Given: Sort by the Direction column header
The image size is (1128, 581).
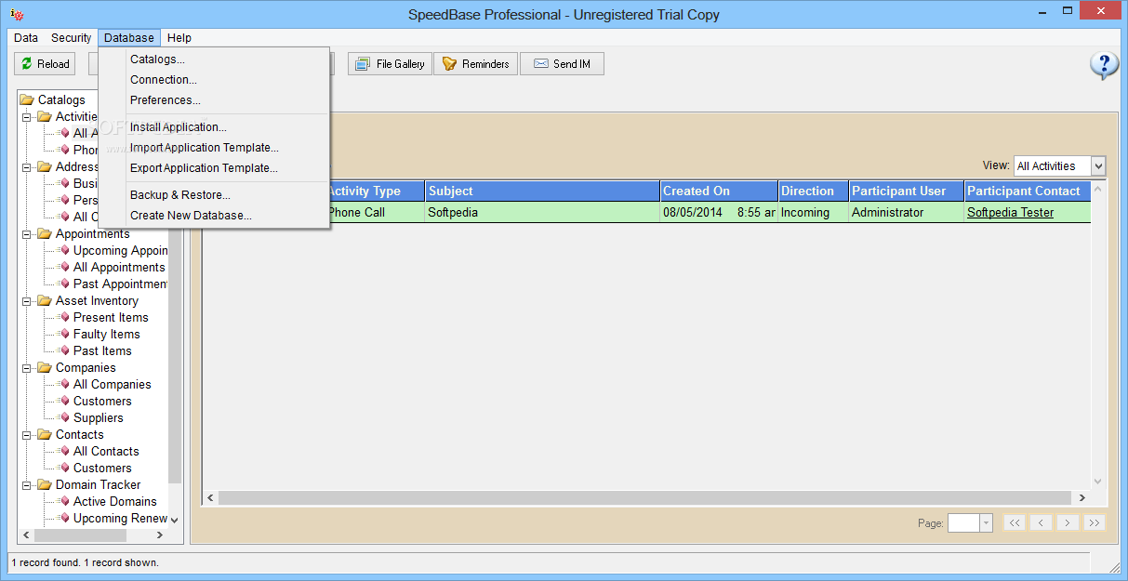Looking at the screenshot, I should click(x=814, y=191).
